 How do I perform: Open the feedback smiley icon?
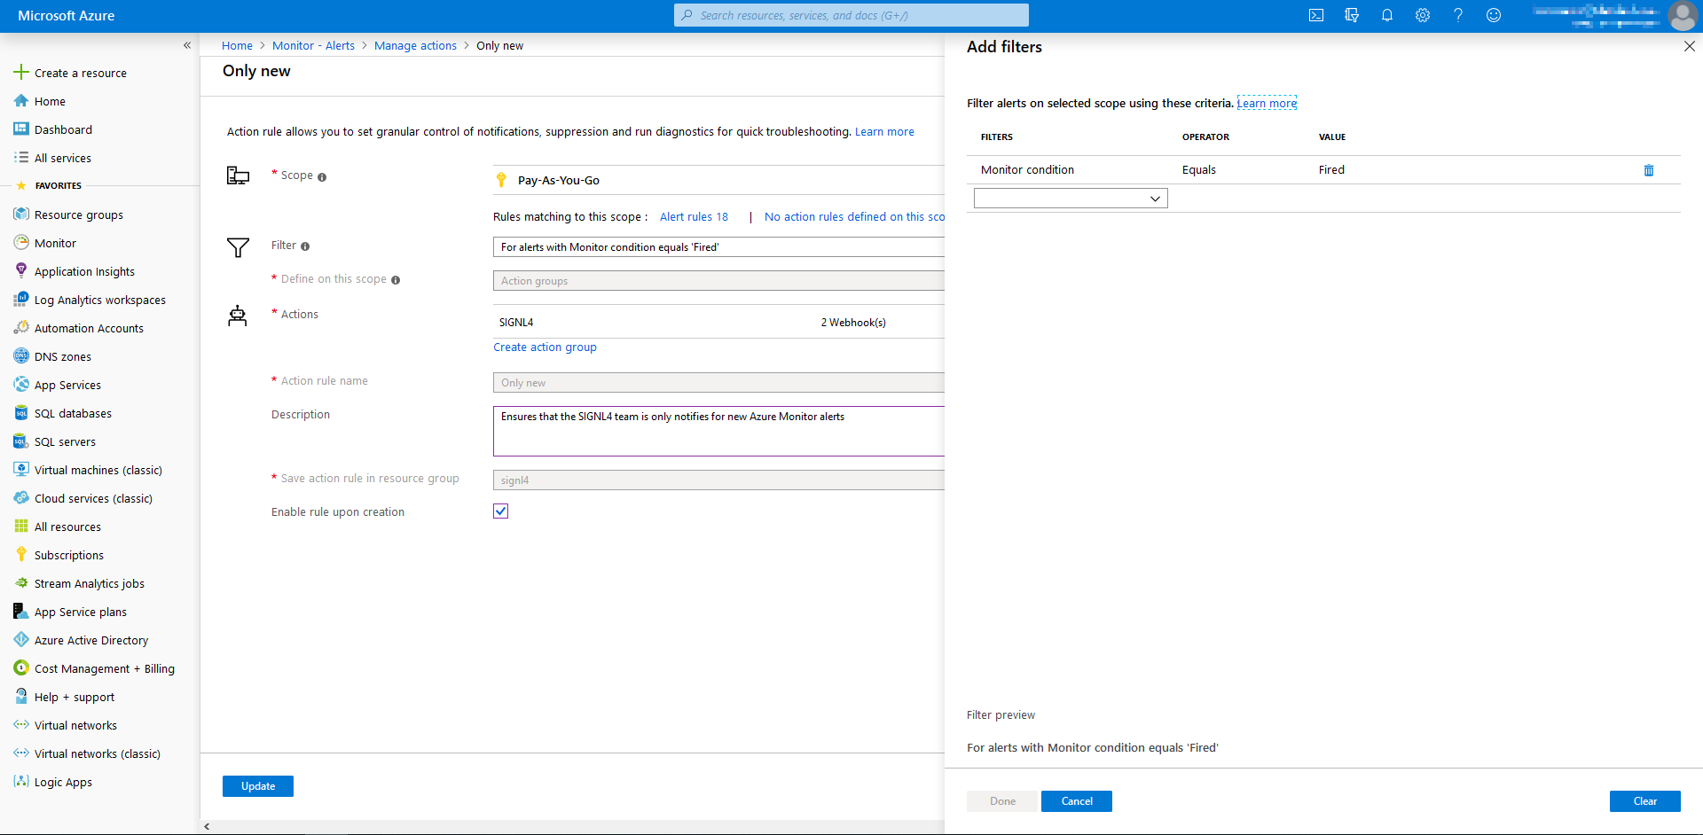tap(1494, 15)
